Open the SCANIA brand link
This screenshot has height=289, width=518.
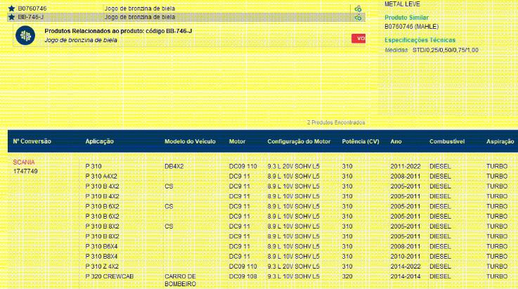click(x=24, y=162)
